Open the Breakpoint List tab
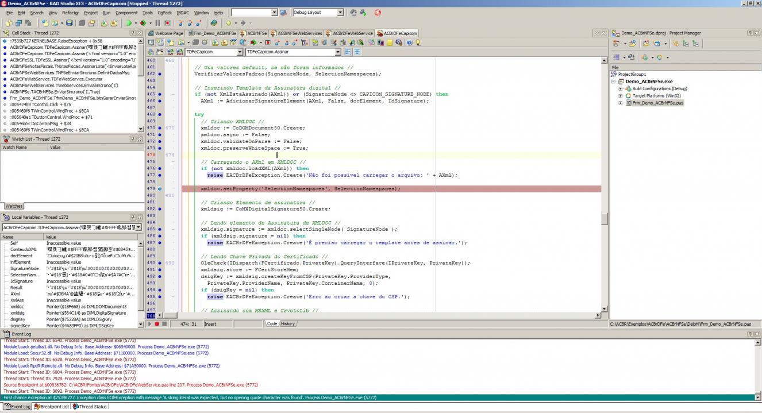 [x=52, y=407]
